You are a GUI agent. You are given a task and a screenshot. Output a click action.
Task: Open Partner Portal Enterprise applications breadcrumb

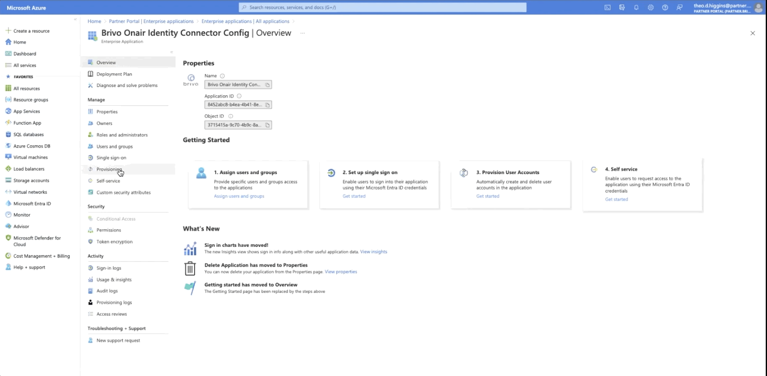click(151, 21)
